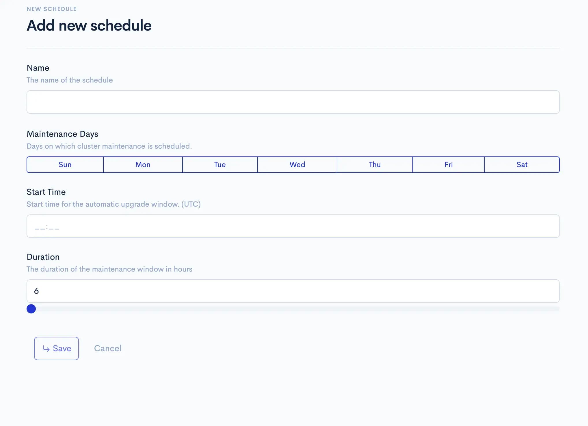Click the Start Time input field
The image size is (588, 426).
click(293, 226)
